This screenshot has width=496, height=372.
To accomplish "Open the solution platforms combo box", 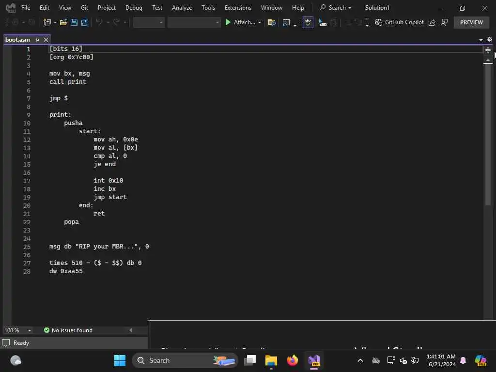I will tap(194, 22).
